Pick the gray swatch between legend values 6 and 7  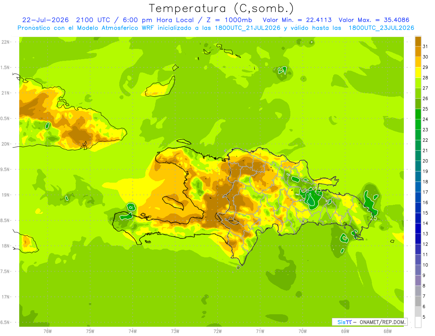coord(418,301)
